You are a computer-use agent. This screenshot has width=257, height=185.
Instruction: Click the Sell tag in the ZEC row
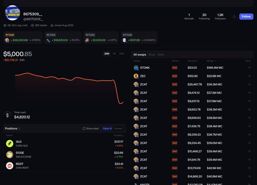point(175,76)
